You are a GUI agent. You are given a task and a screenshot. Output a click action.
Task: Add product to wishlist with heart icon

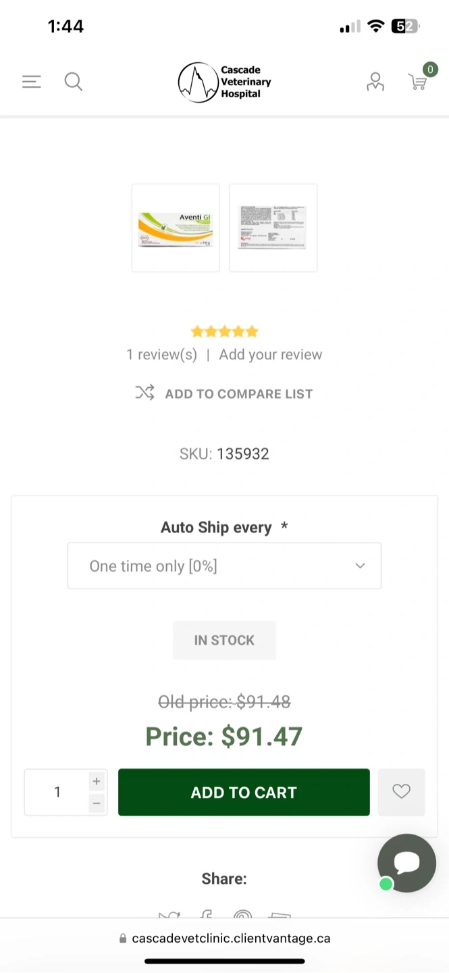(401, 792)
